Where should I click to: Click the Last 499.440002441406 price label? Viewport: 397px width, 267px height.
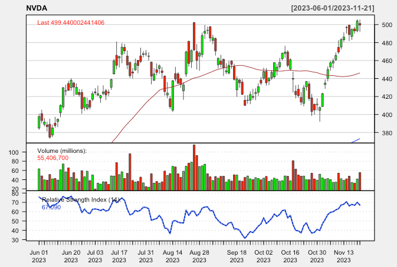point(71,23)
